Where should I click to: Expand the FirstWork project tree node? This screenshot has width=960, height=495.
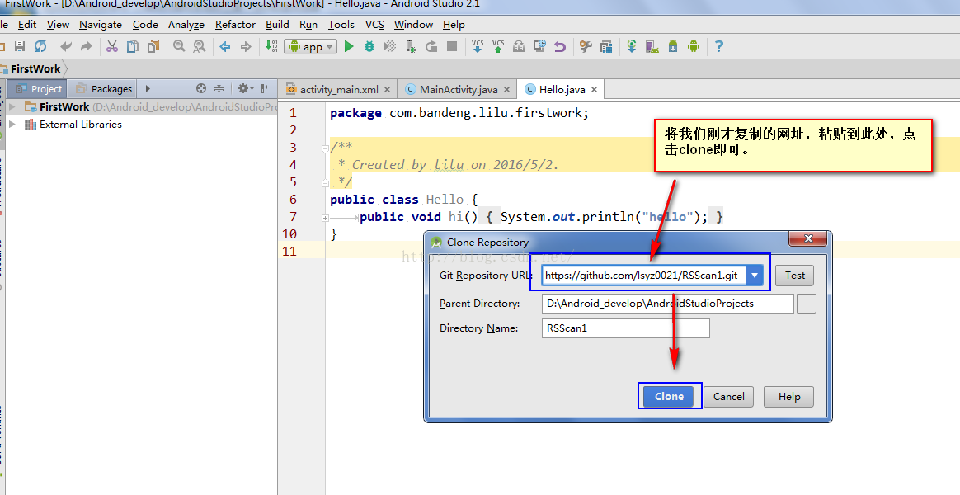tap(12, 106)
